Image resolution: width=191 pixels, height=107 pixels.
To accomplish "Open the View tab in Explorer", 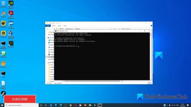I will point(65,26).
